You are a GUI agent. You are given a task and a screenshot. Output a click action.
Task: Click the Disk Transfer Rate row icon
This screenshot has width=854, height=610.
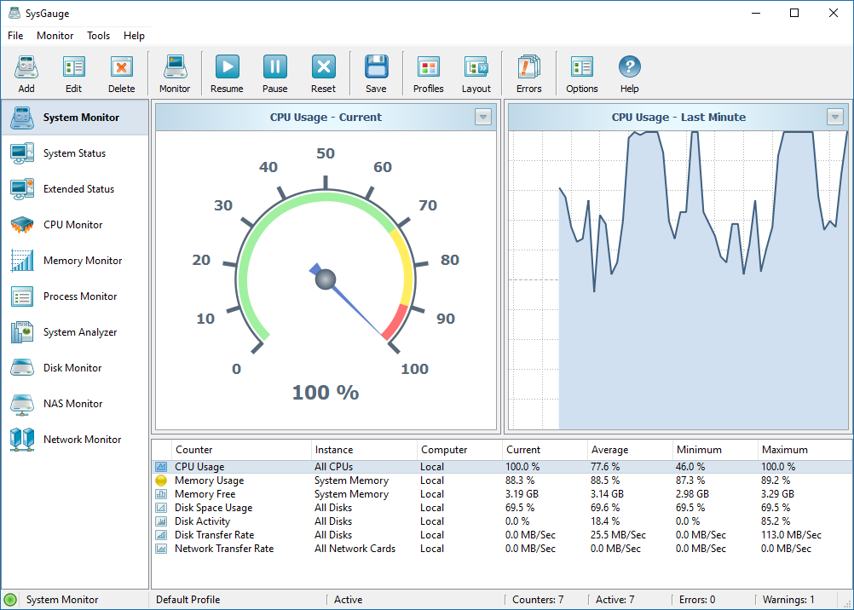click(161, 535)
